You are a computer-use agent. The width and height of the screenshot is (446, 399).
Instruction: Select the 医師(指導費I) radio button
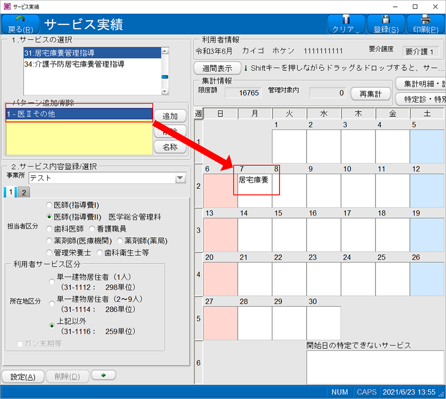click(x=49, y=205)
